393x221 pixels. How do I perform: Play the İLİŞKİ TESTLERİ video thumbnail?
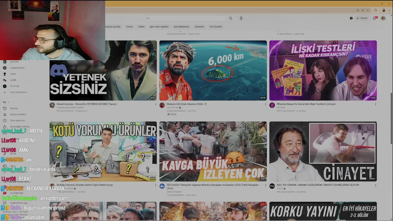[323, 70]
